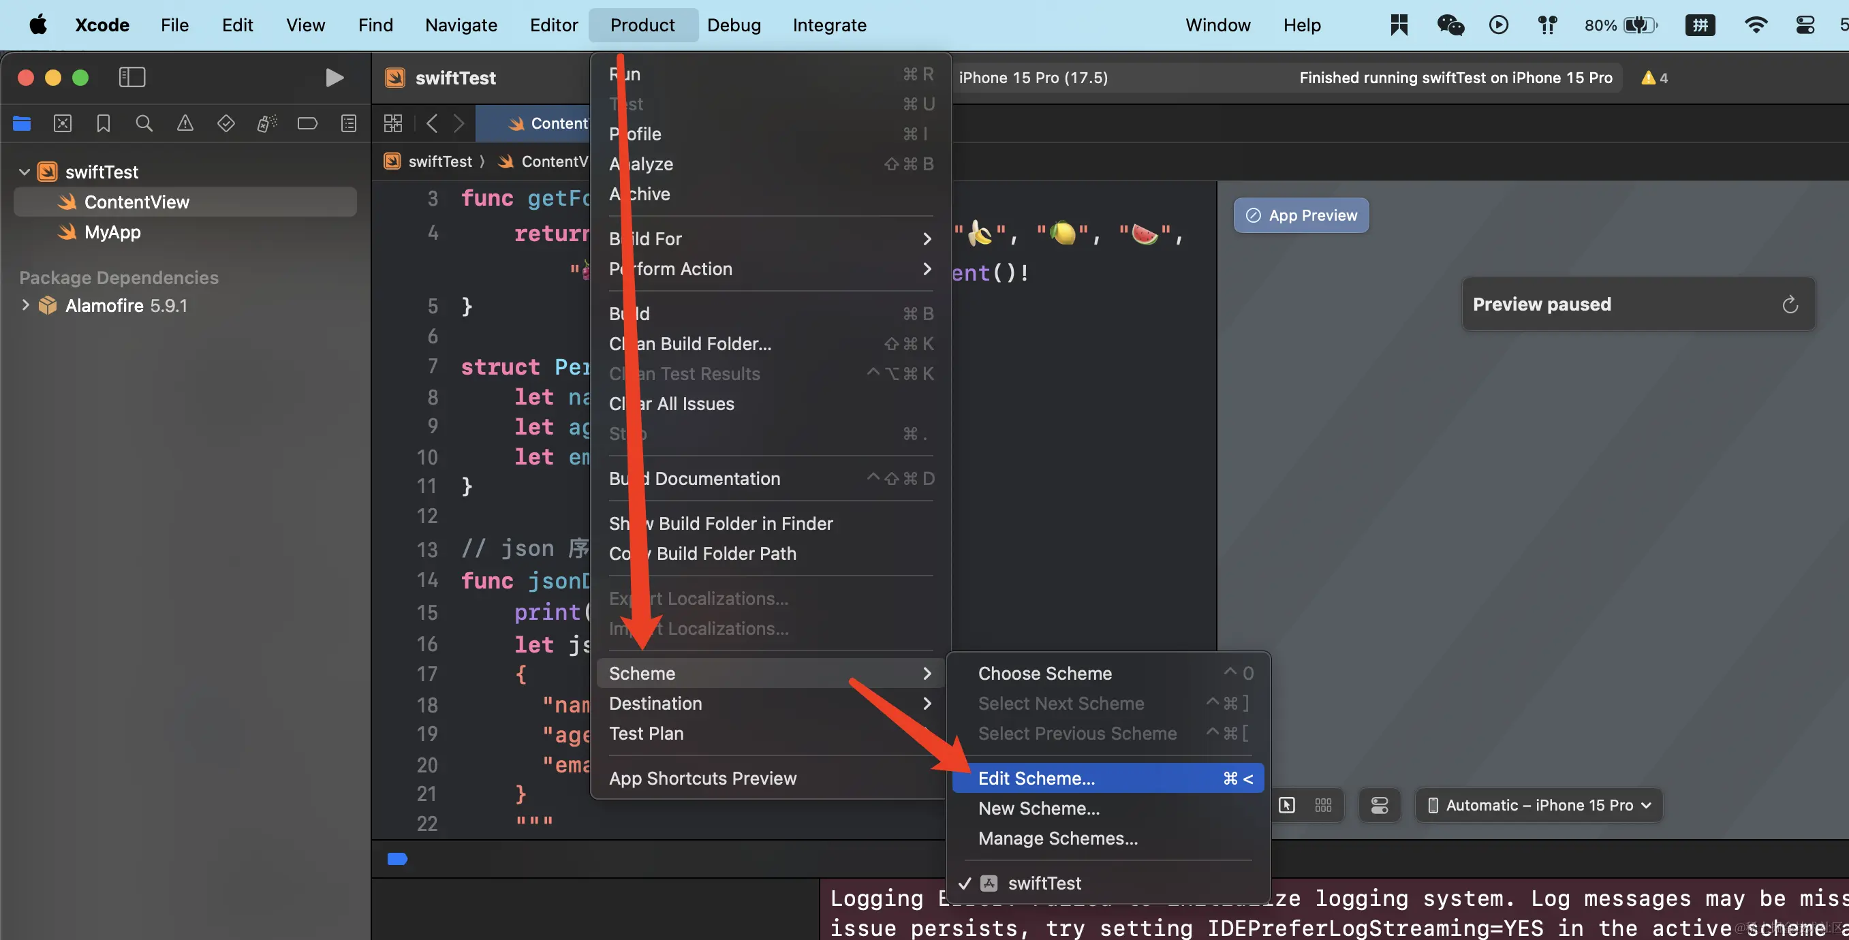Open the Report navigator icon

click(349, 123)
